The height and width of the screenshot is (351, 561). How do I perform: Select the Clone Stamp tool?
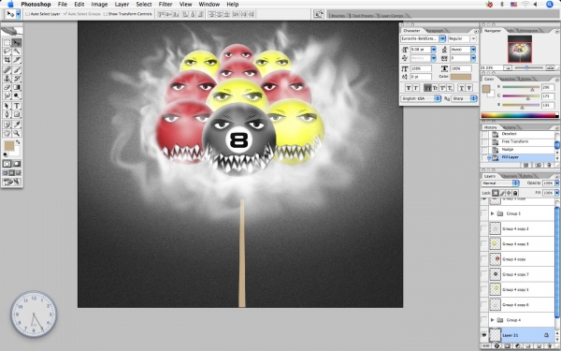click(7, 79)
